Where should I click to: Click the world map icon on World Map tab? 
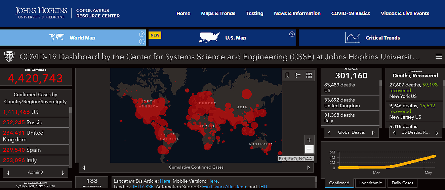56,38
